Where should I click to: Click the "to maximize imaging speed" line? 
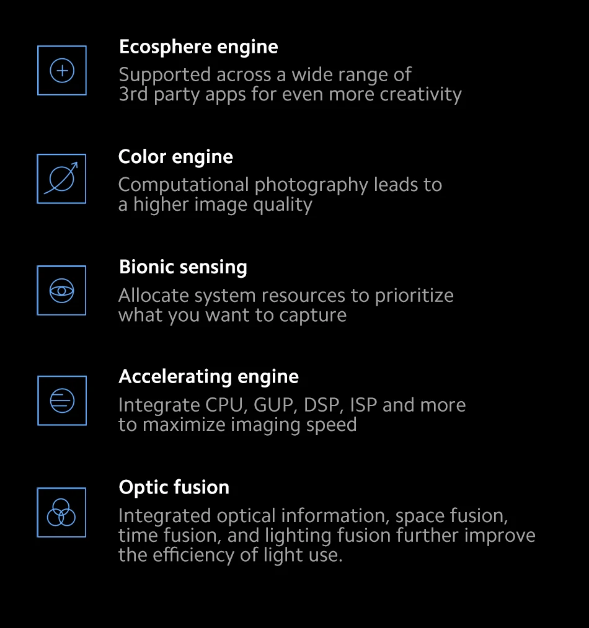[x=237, y=425]
